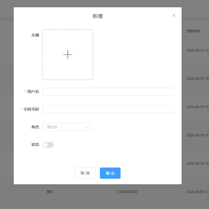
Task: Click the 2020-08-10 16 date cell
Action: [198, 79]
